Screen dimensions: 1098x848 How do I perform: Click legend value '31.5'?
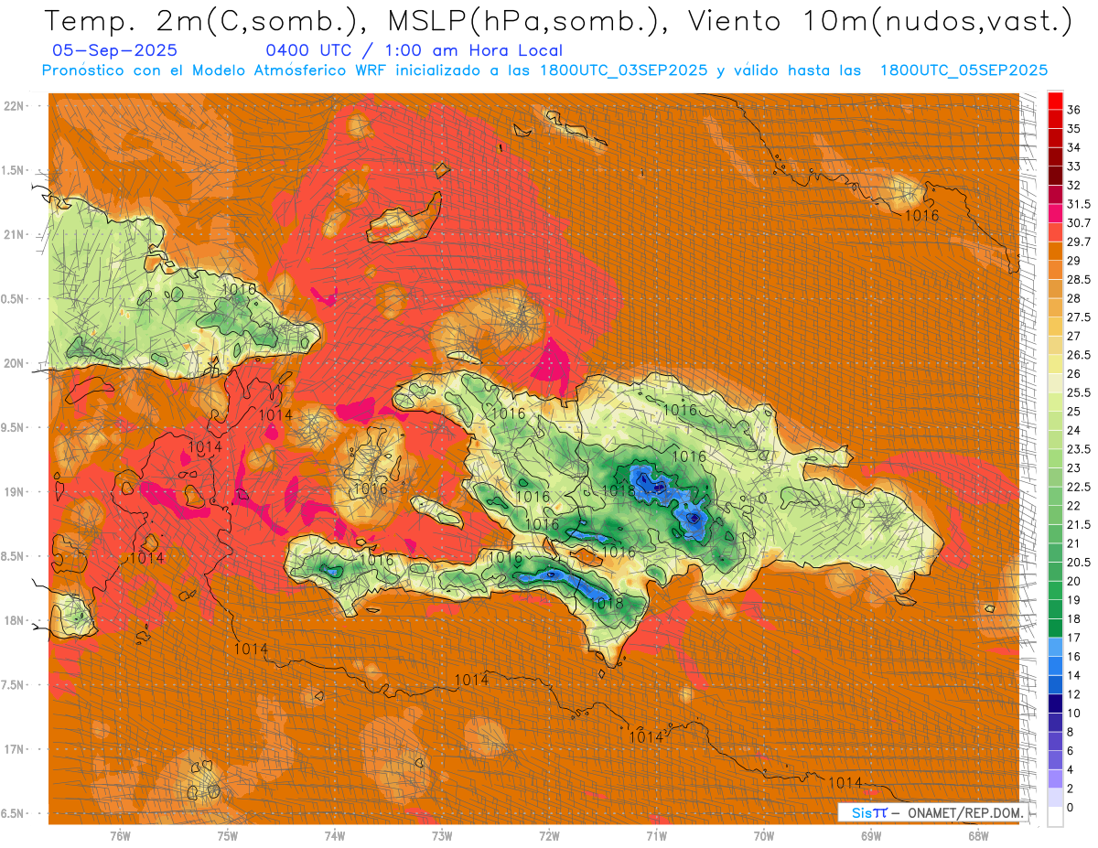1079,204
